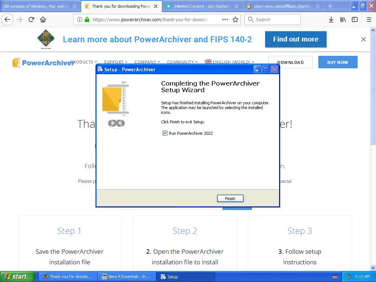The height and width of the screenshot is (282, 376).
Task: Uncheck Run PowerArchiver 2022 checkbox
Action: 165,133
